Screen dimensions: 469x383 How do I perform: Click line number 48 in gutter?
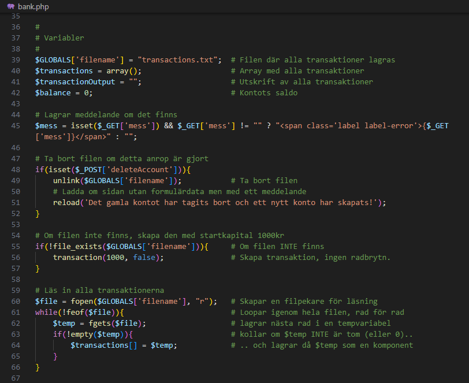(x=16, y=170)
